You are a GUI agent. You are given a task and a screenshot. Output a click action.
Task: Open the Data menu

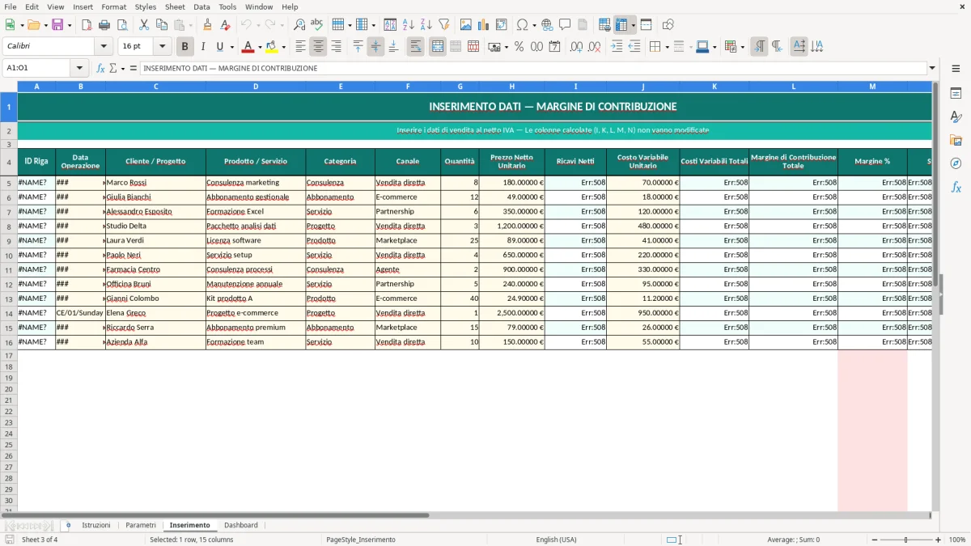201,6
